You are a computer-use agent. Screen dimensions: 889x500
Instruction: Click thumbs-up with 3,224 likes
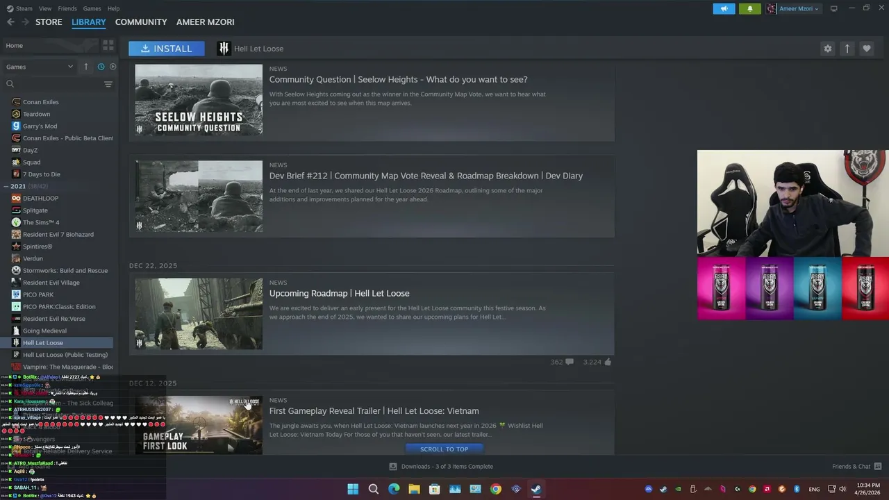pos(597,362)
